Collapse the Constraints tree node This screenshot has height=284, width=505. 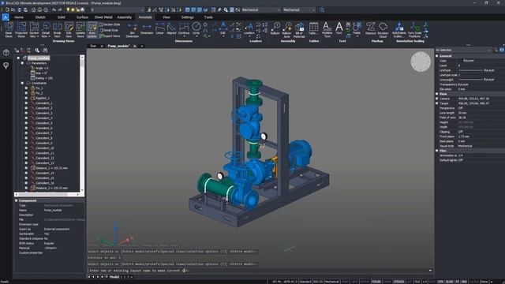pos(22,83)
